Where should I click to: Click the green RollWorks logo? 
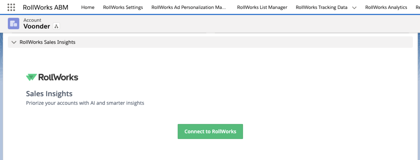pyautogui.click(x=52, y=77)
